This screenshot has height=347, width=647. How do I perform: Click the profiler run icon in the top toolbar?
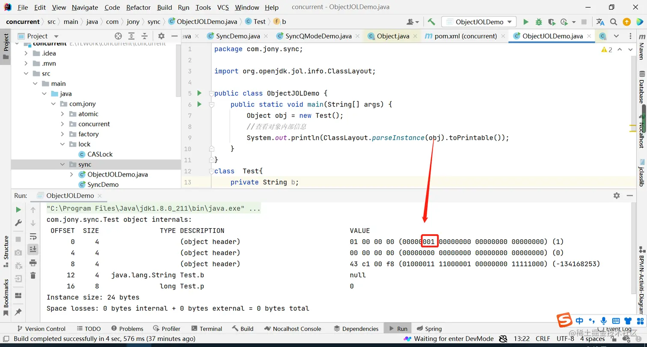tap(565, 22)
